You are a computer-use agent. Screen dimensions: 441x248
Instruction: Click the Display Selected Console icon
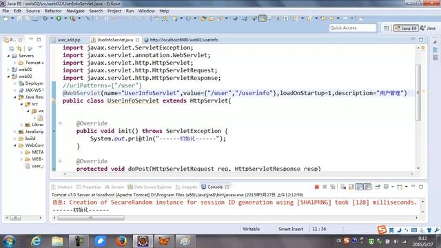386,187
